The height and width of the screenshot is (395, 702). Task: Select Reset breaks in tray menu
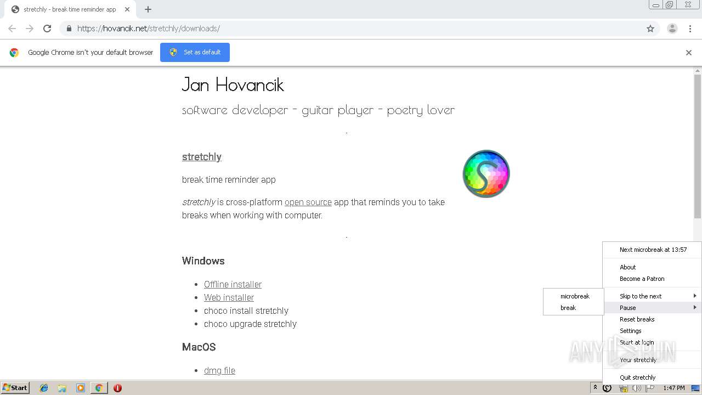(x=652, y=319)
